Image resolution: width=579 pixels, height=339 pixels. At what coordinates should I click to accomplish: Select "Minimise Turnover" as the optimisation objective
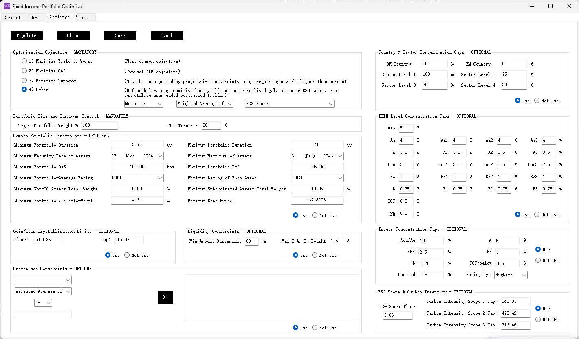point(24,80)
